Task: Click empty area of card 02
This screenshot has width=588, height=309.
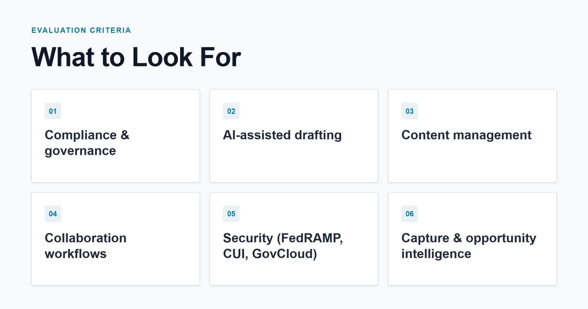Action: [x=294, y=164]
